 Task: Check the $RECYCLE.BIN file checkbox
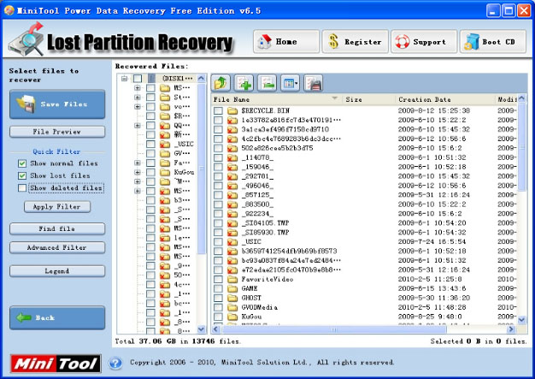tap(219, 110)
